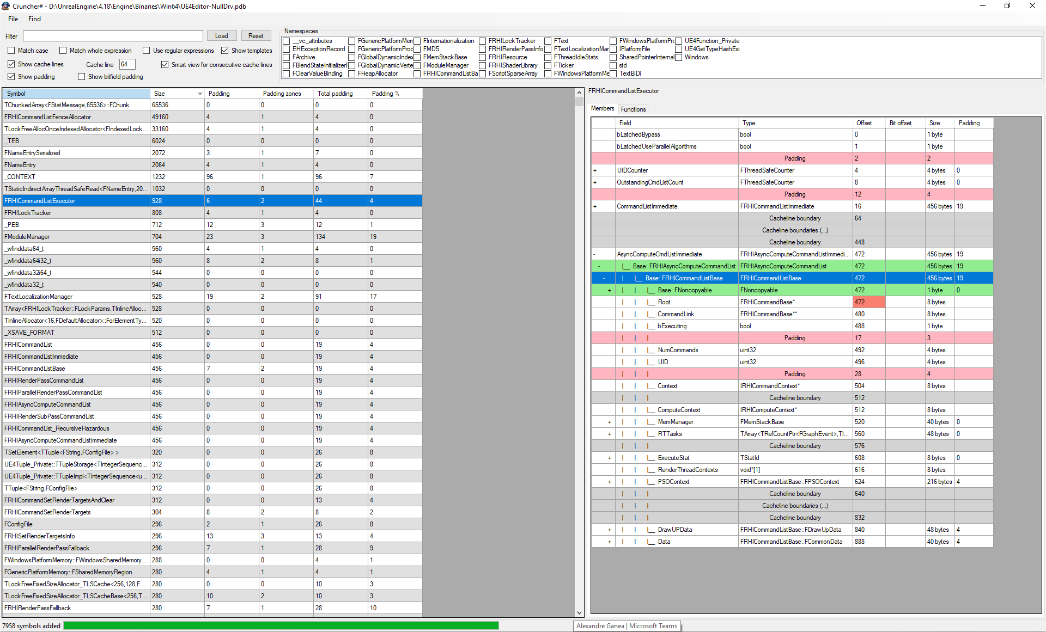
Task: Click the '7958 symbols added' status text
Action: pos(32,626)
